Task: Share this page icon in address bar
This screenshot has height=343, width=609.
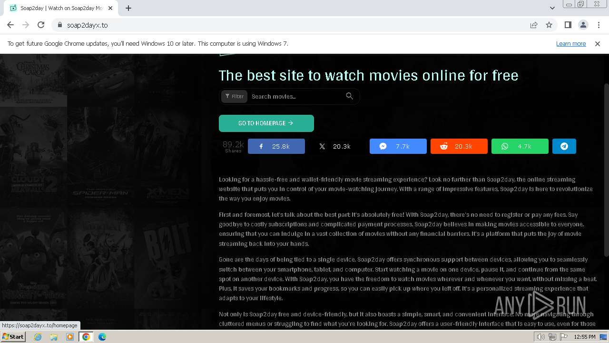Action: [x=534, y=25]
